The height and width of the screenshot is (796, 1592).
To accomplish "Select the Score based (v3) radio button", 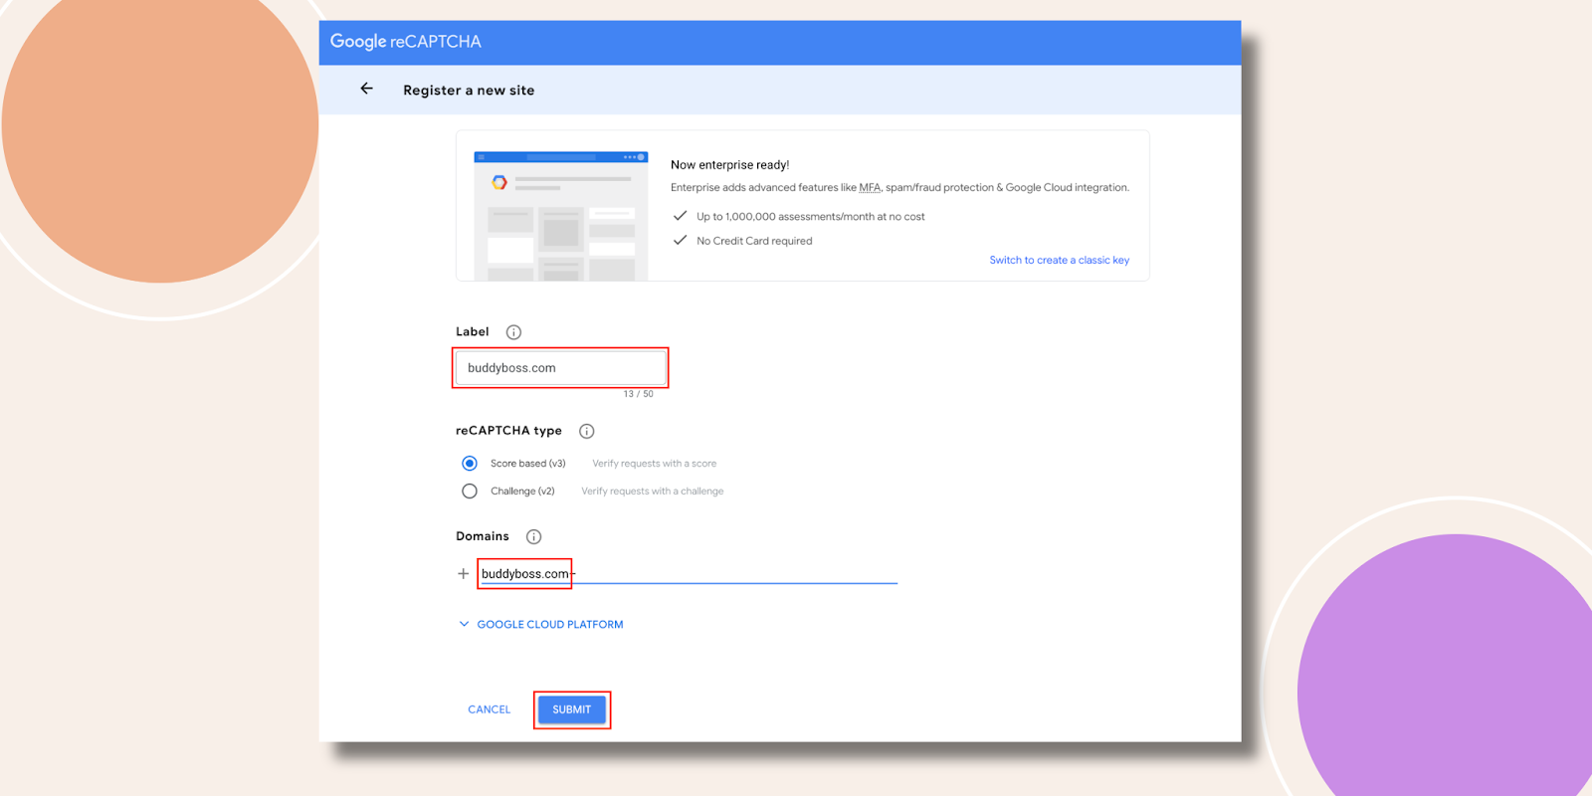I will pos(470,464).
